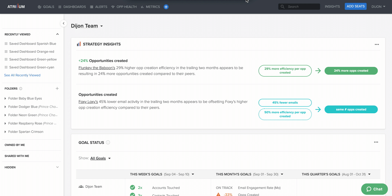Click same # opps created pill
Screen dimensions: 392x196
pyautogui.click(x=351, y=109)
